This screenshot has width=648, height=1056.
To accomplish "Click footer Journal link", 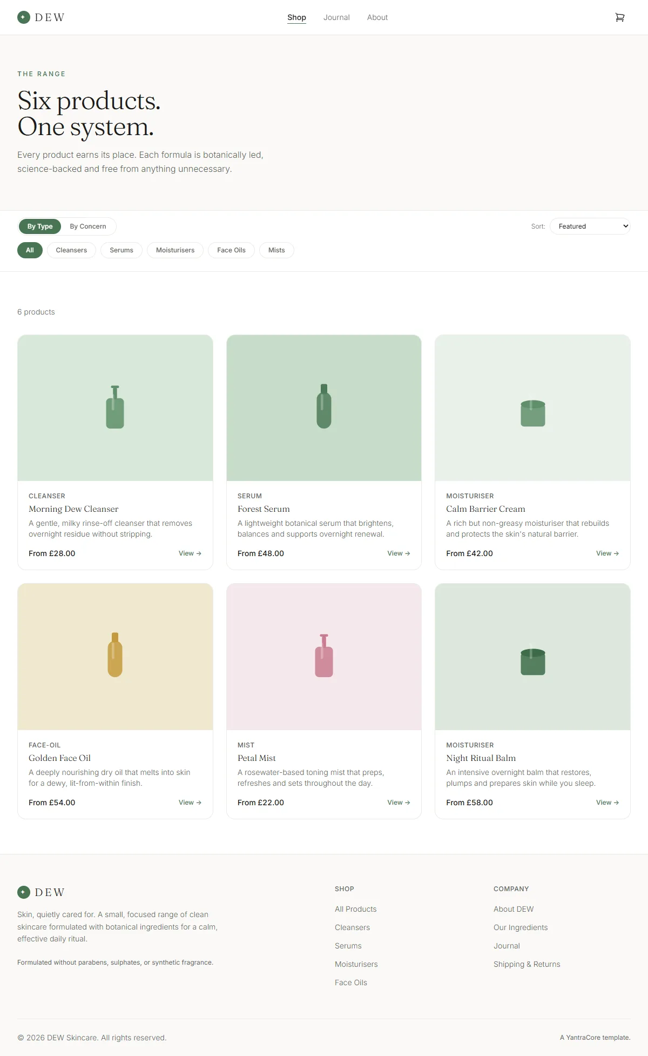I will pyautogui.click(x=507, y=946).
